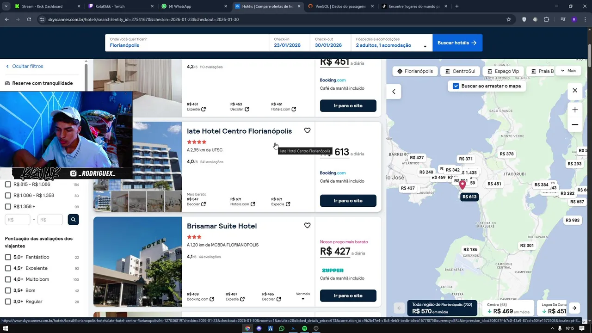Go back in browser history
Viewport: 592px width, 333px height.
pos(6,19)
